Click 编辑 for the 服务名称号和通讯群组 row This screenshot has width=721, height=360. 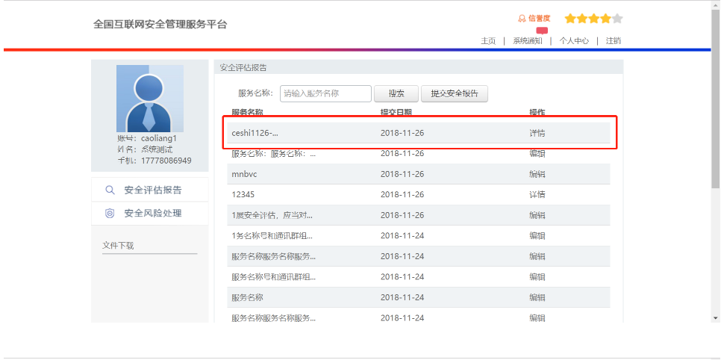point(537,276)
